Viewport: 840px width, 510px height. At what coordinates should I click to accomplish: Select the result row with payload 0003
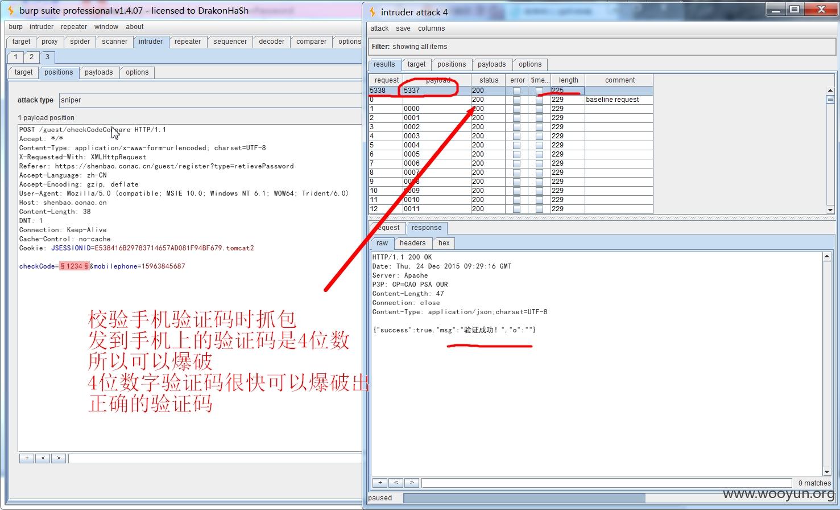coord(511,136)
